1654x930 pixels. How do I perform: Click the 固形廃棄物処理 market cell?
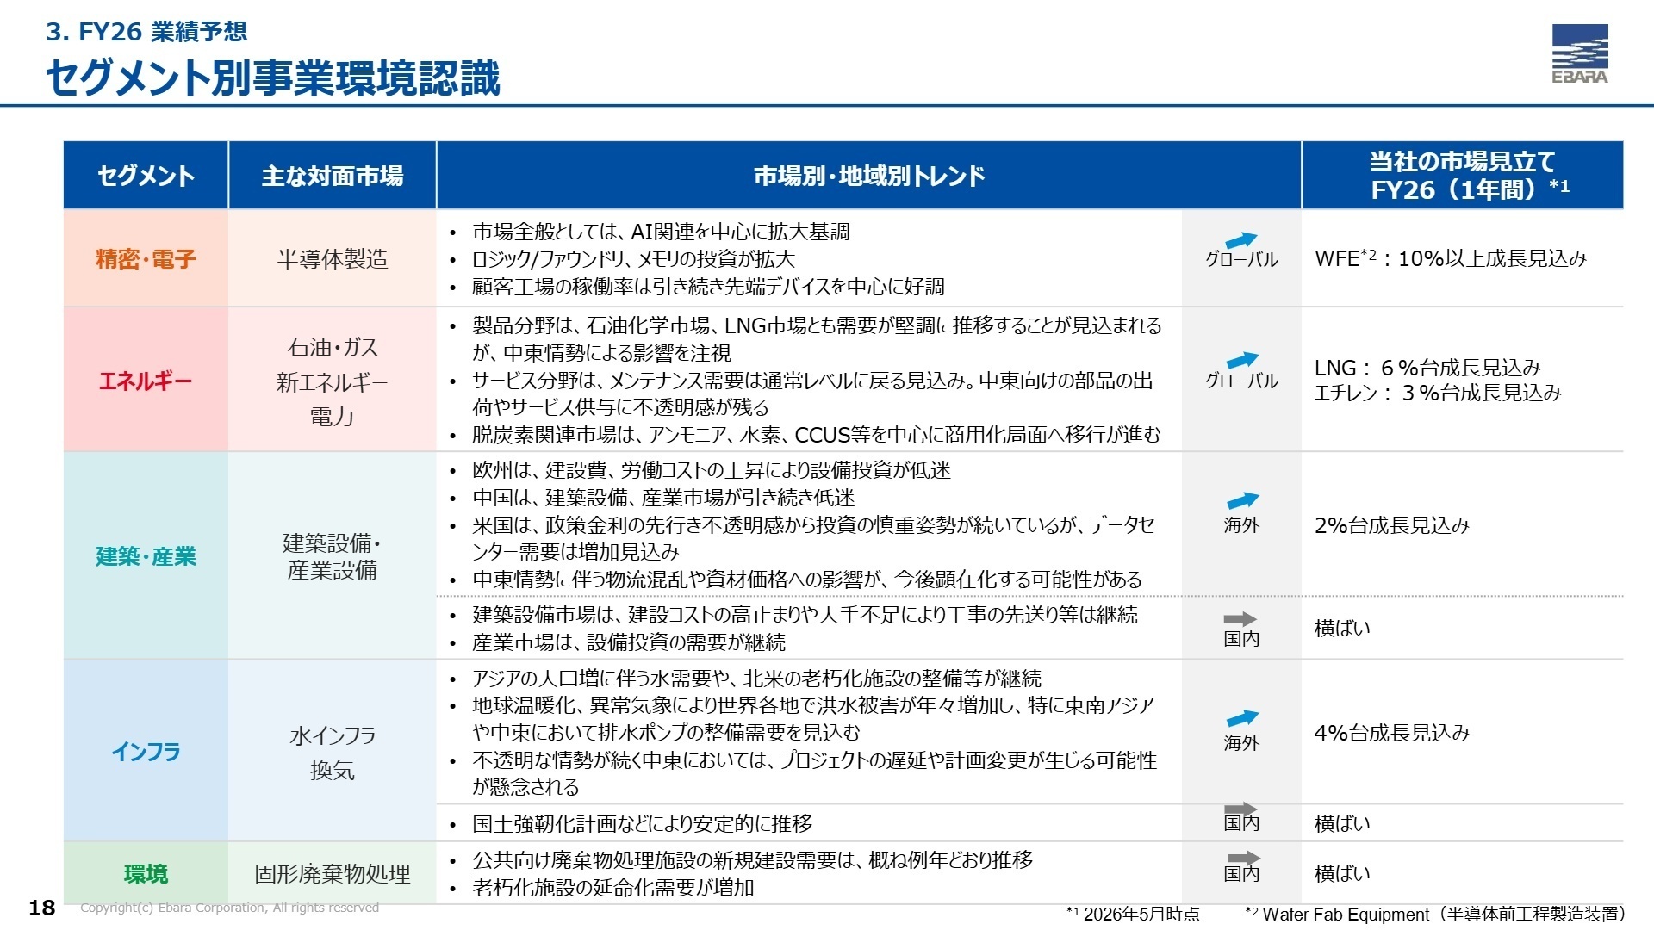332,874
